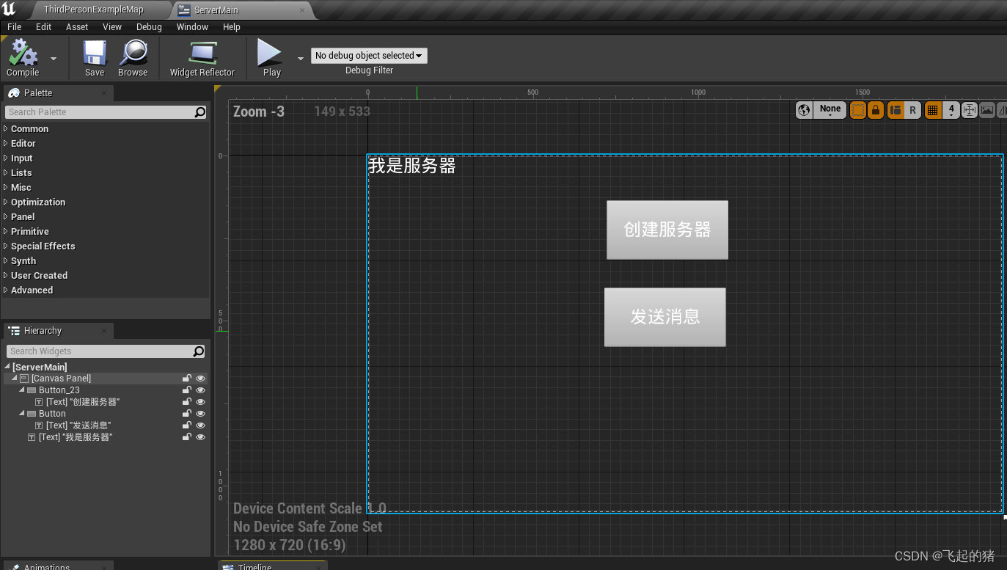
Task: Open the None screen size dropdown
Action: (x=830, y=109)
